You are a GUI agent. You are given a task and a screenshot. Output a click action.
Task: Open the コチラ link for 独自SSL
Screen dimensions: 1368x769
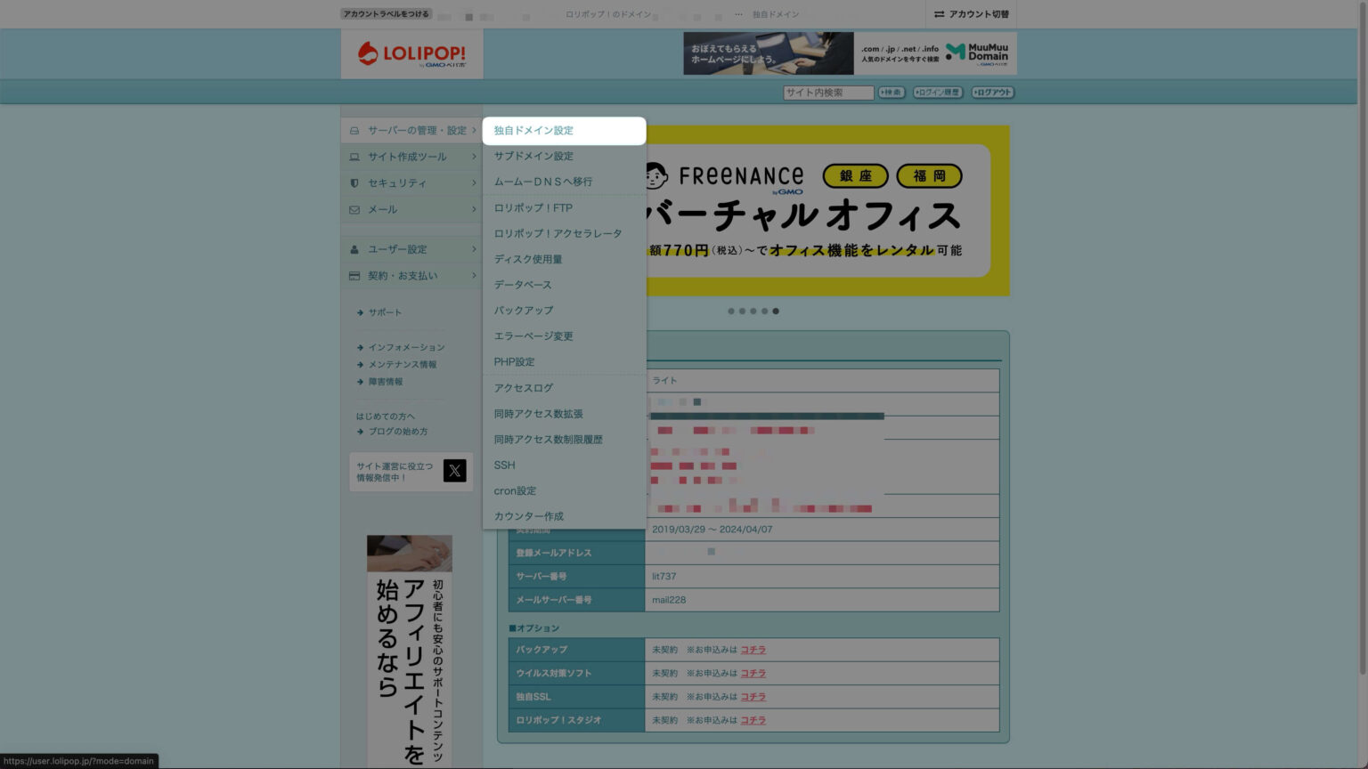point(753,697)
